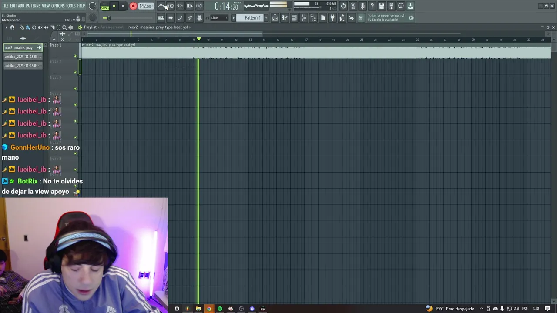
Task: Click the Track 1 header name
Action: (x=55, y=45)
